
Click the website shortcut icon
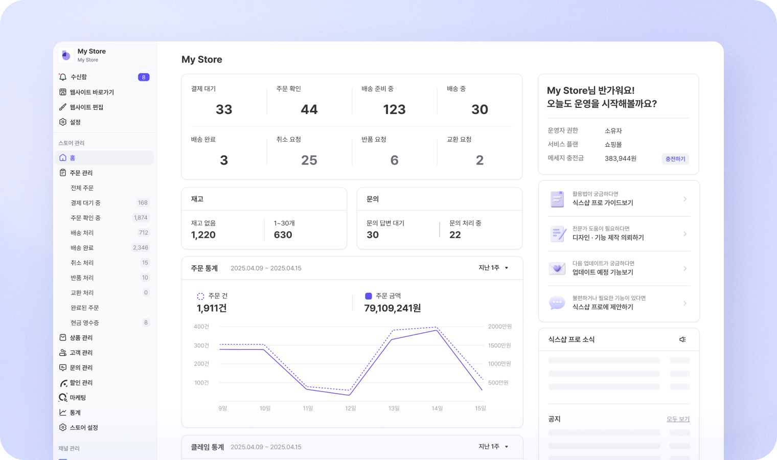[63, 92]
